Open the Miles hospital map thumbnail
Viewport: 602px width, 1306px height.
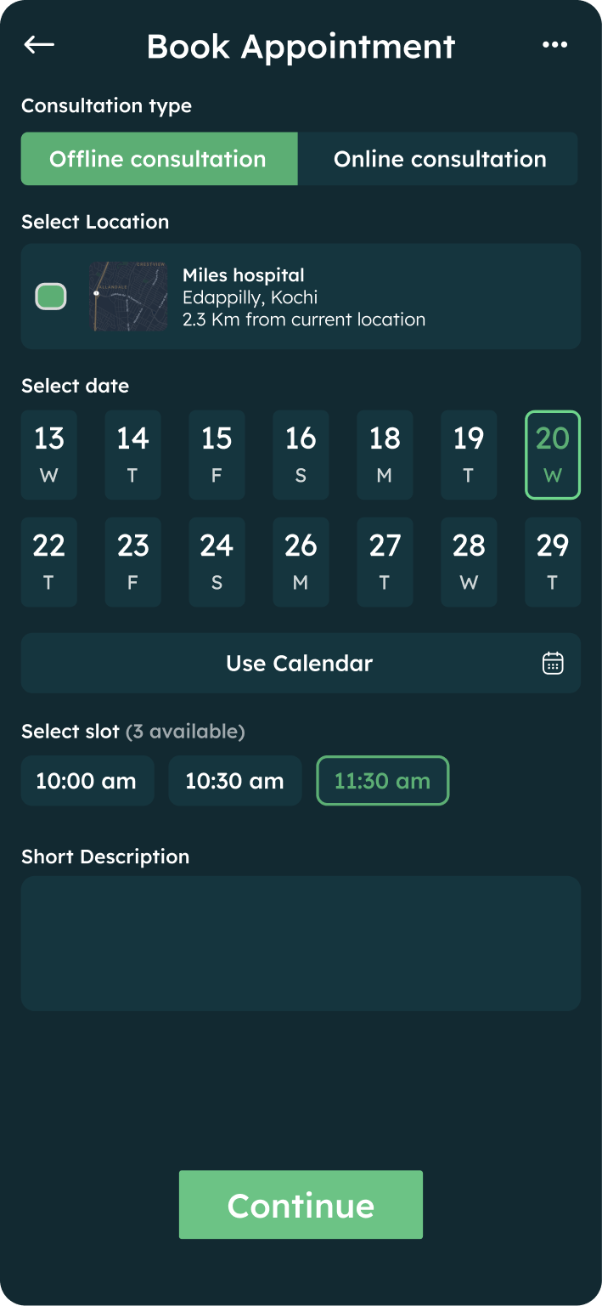point(128,297)
